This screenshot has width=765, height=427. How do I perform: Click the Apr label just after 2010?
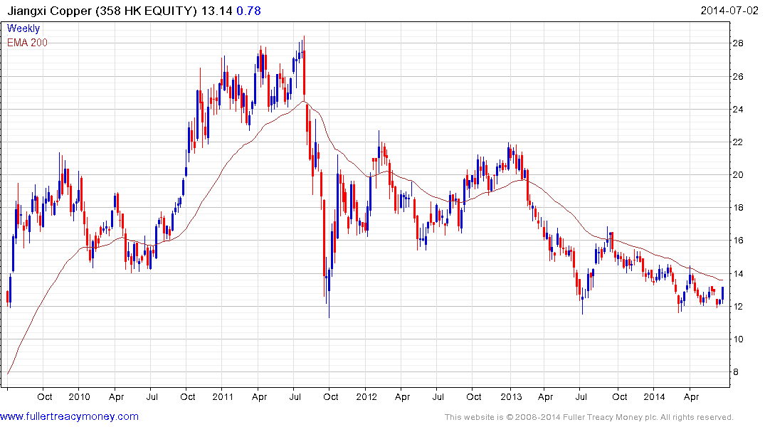tap(116, 397)
